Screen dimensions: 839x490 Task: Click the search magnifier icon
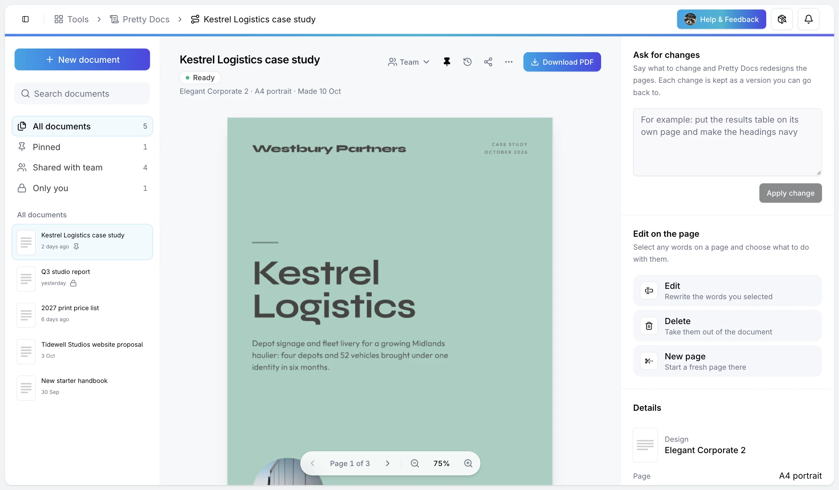pos(25,93)
